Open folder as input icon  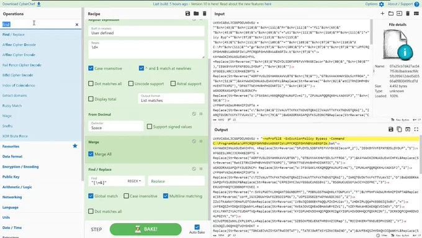391,14
